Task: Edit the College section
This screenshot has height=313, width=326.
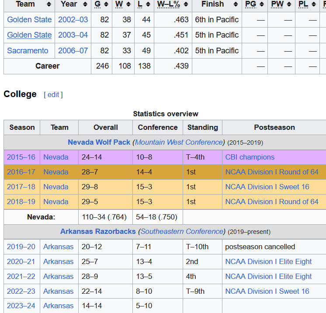Action: 53,95
